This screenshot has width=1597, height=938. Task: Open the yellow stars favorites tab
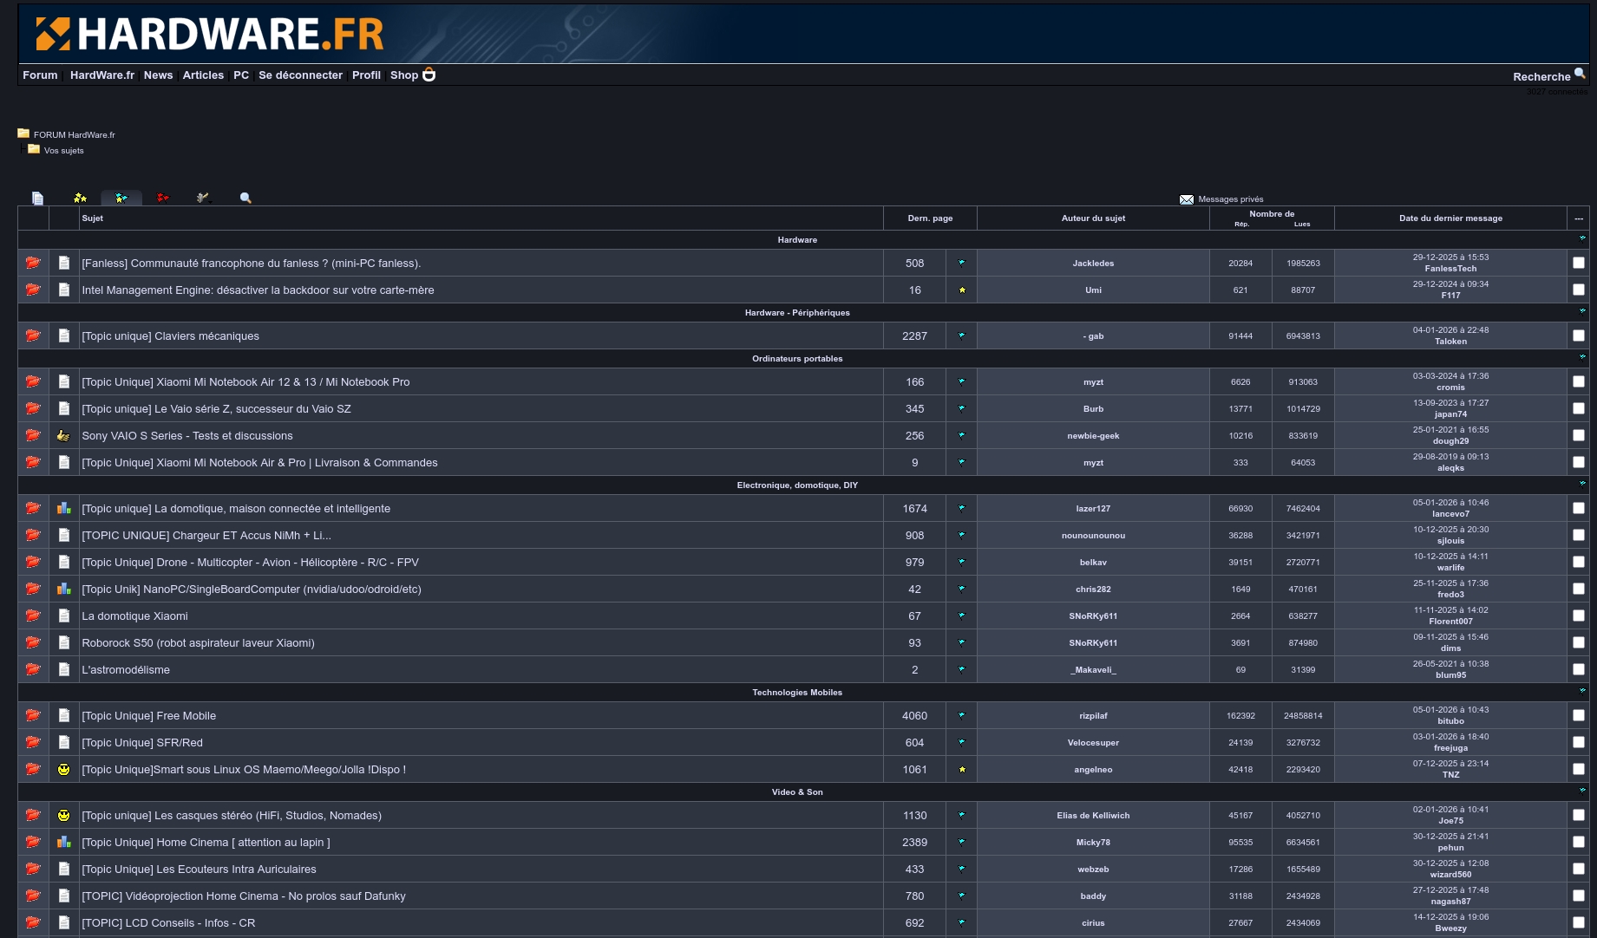tap(80, 198)
